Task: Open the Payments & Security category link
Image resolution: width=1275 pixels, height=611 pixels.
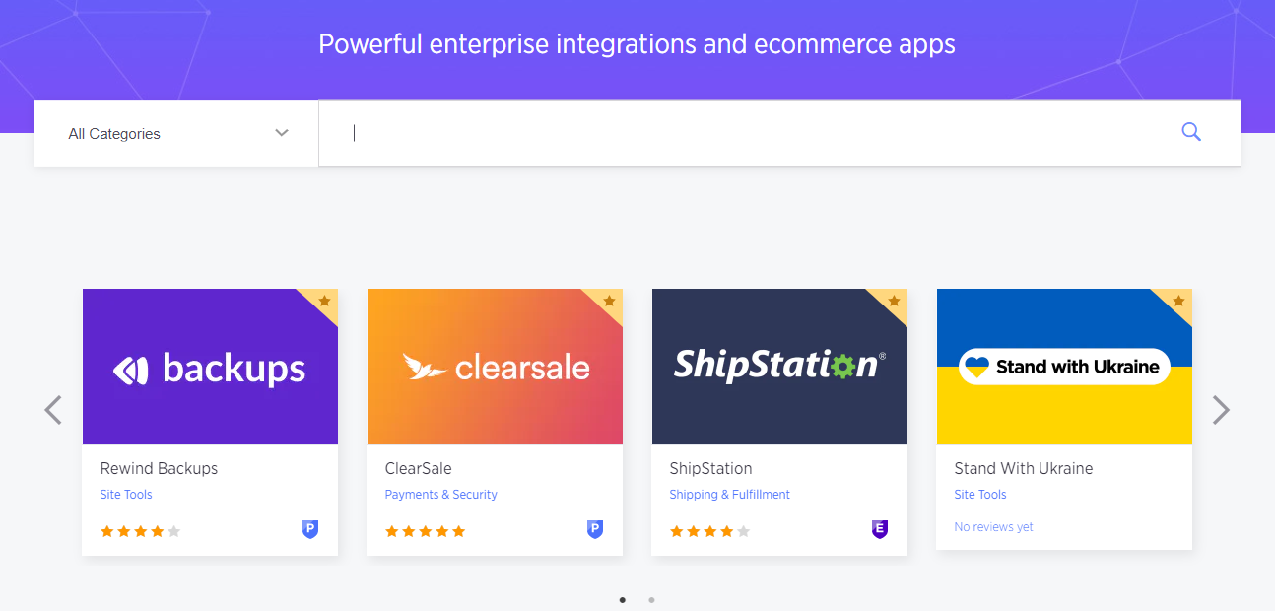Action: [440, 495]
